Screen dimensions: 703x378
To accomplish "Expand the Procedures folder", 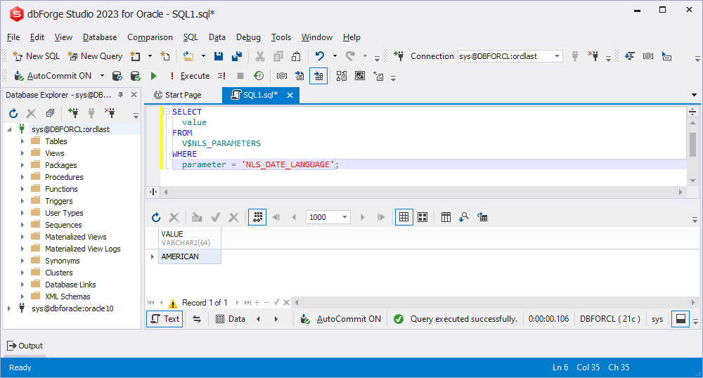I will 22,177.
